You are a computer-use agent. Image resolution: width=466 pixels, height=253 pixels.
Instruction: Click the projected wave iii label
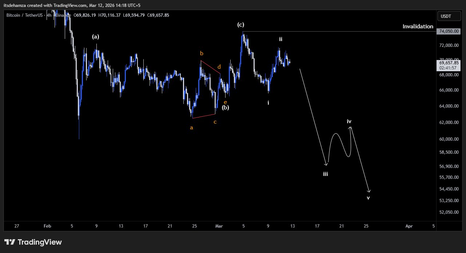click(325, 174)
